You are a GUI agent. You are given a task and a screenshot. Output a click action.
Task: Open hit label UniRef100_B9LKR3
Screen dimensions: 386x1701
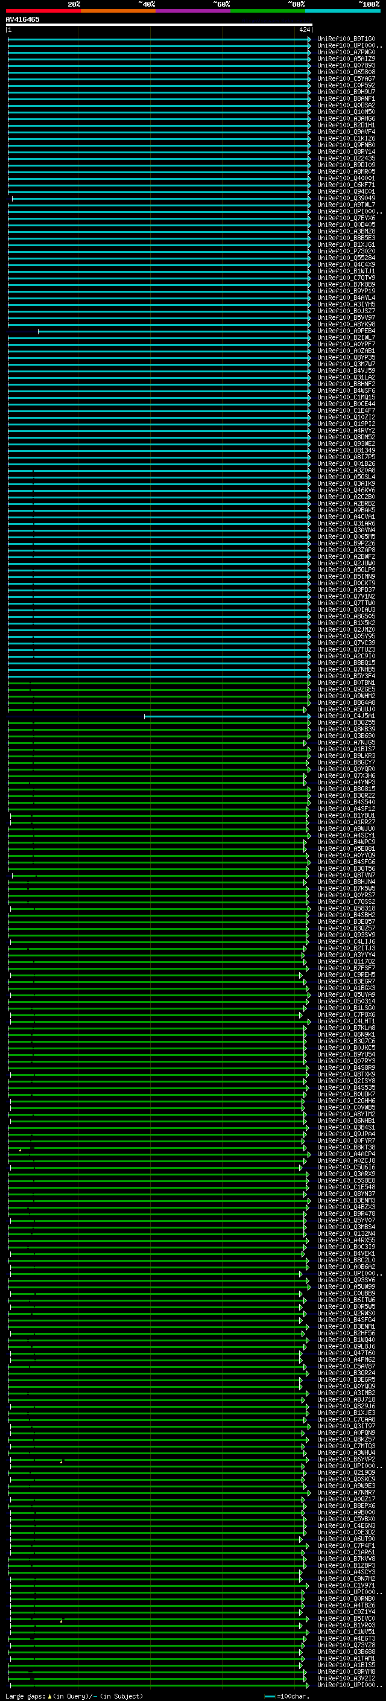pyautogui.click(x=346, y=755)
